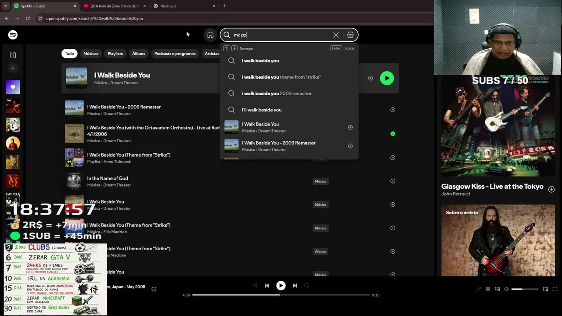Open In the Name of God track
The width and height of the screenshot is (562, 316).
(108, 178)
